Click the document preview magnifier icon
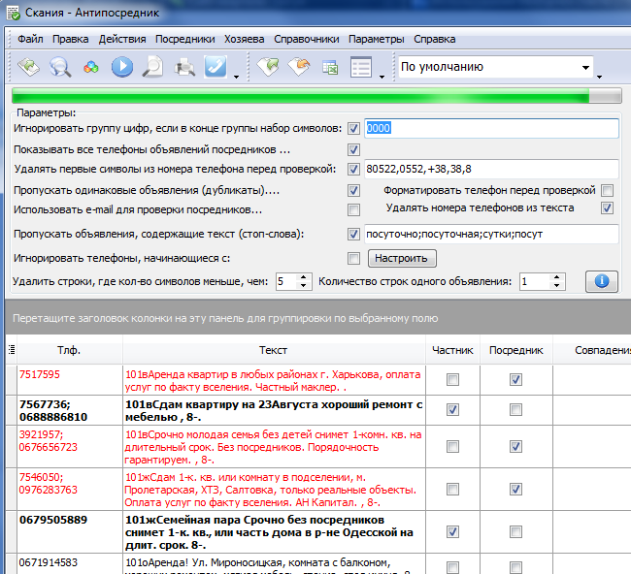 (152, 67)
